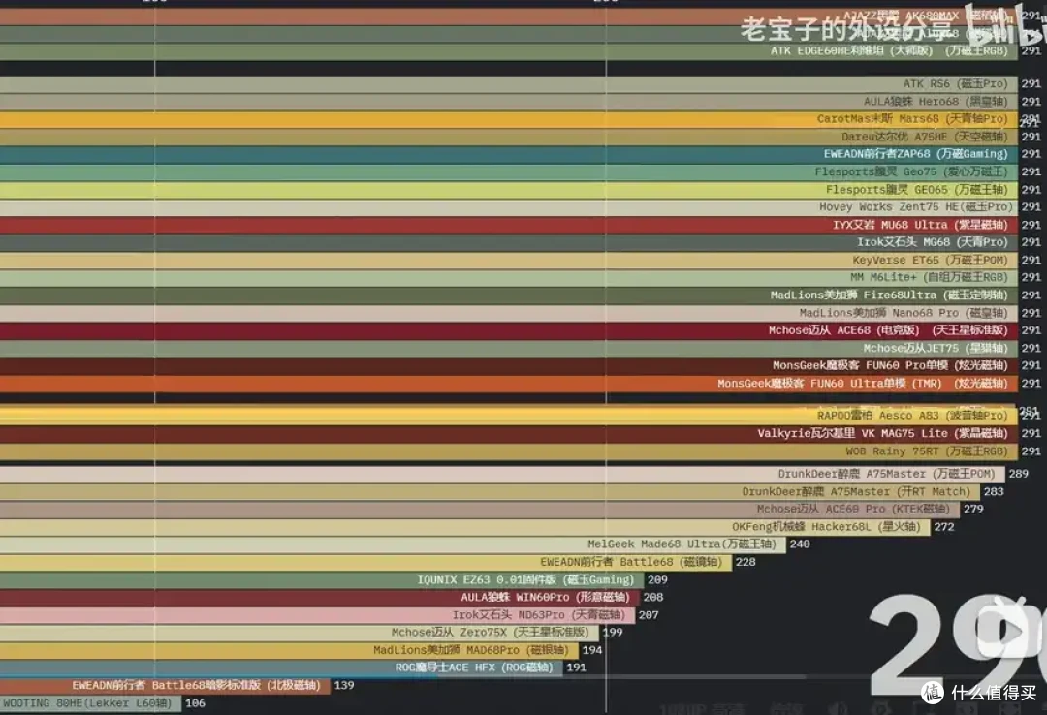Select the CarotMas未斯 Mars68 bar label
The width and height of the screenshot is (1047, 715).
click(912, 119)
